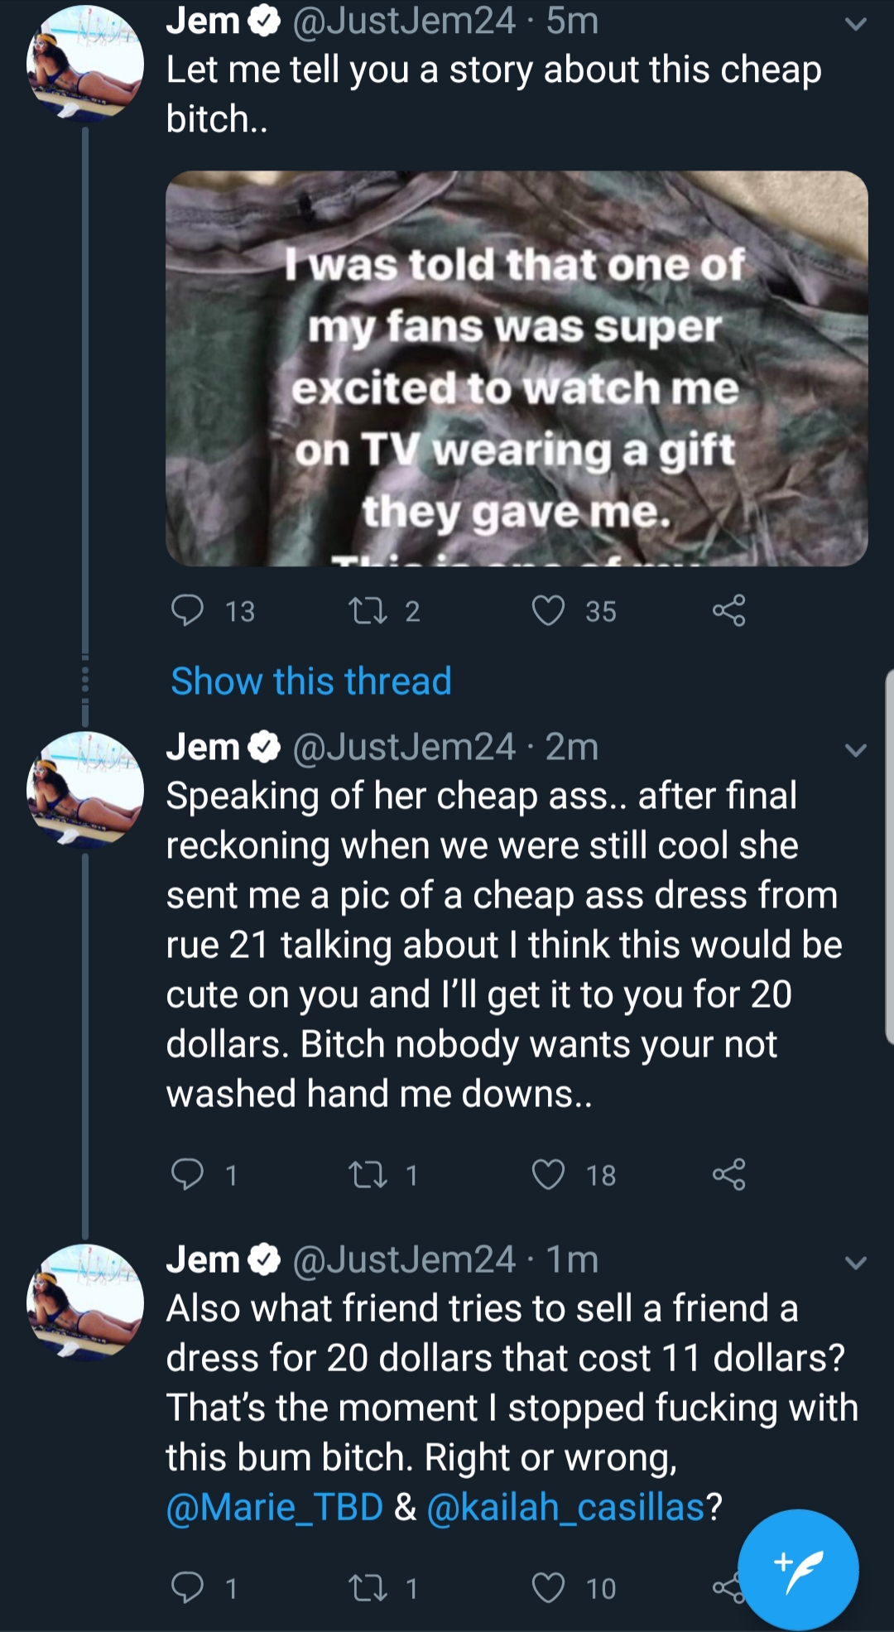
Task: Open the camo shirt image with text
Action: click(517, 368)
